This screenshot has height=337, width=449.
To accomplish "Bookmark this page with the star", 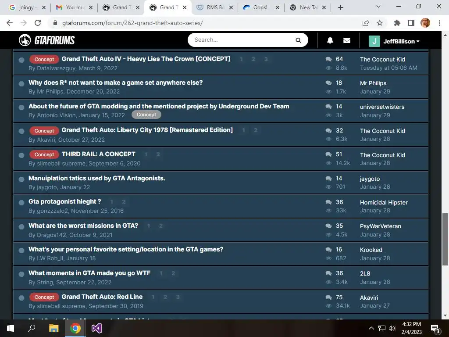I will 380,23.
